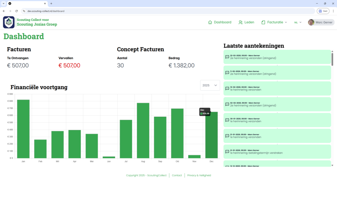Image resolution: width=337 pixels, height=202 pixels.
Task: Open the Dashboard via the home icon
Action: coord(209,22)
